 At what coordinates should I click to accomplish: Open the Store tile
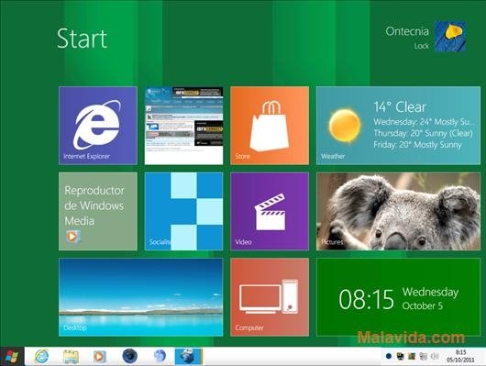(x=270, y=126)
